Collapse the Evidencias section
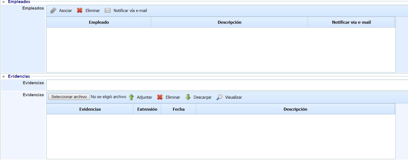This screenshot has width=408, height=160. coord(3,76)
